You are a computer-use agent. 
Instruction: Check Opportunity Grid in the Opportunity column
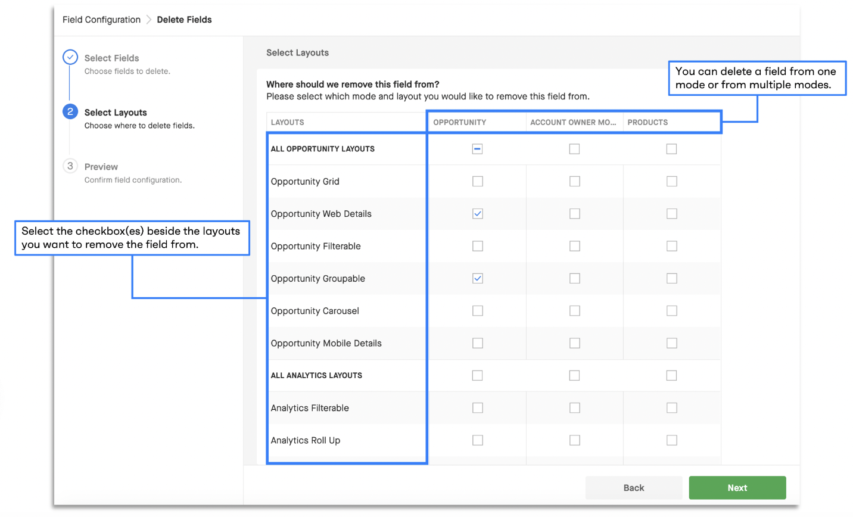pyautogui.click(x=478, y=181)
